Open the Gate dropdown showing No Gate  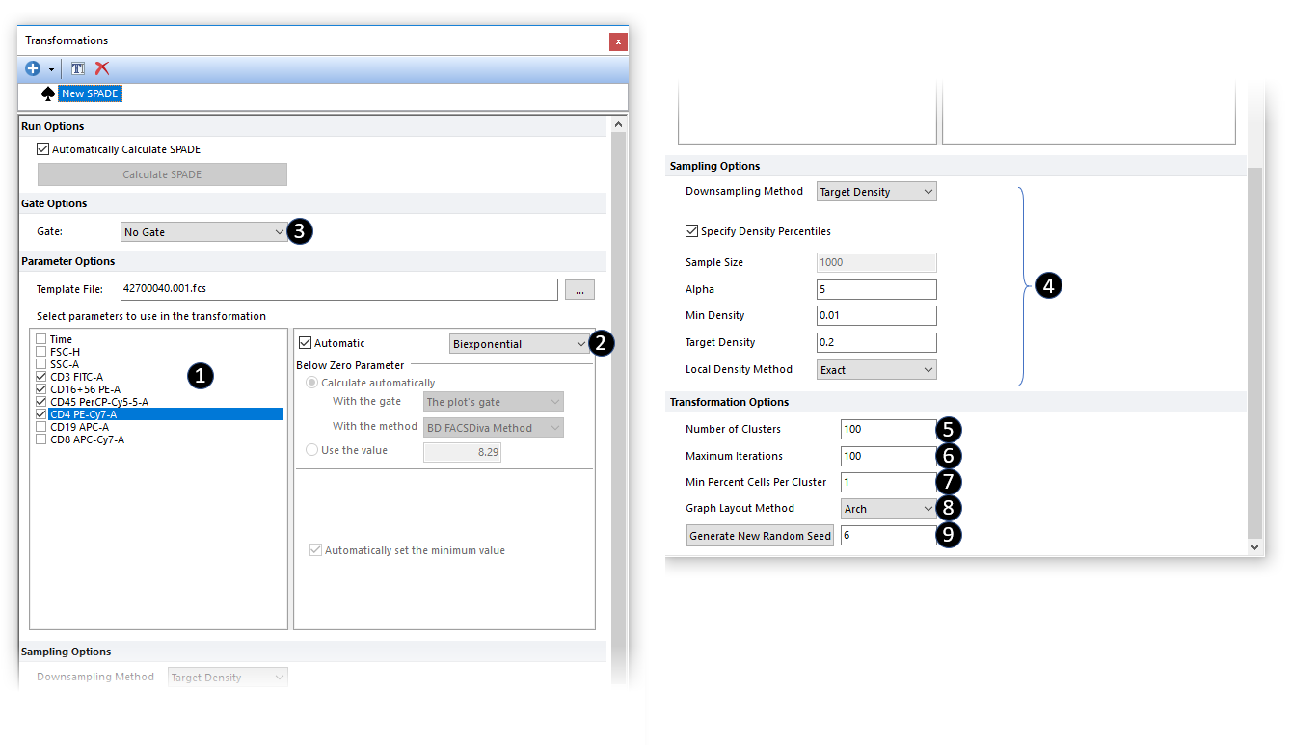(x=204, y=232)
